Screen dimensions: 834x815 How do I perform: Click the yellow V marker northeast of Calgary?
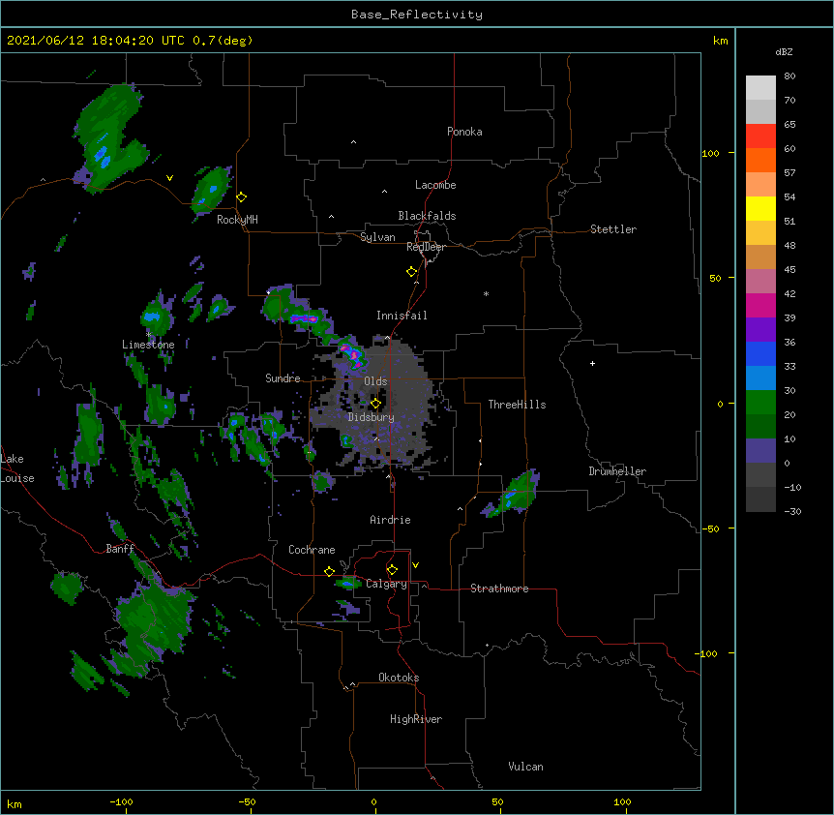coord(415,565)
